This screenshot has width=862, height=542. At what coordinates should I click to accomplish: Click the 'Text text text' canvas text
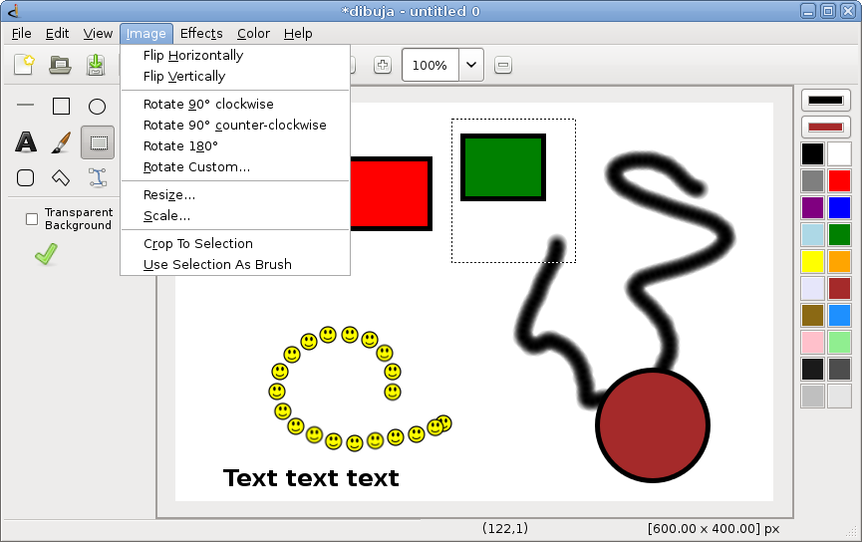[311, 478]
